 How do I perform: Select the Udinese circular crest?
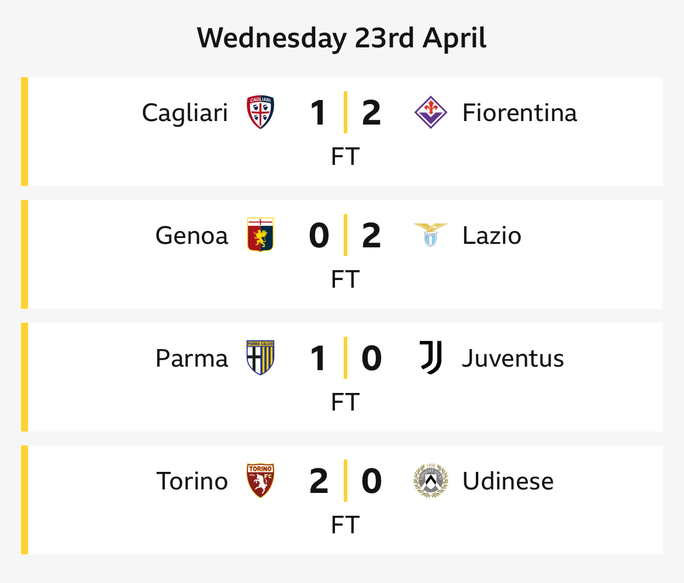coord(430,480)
